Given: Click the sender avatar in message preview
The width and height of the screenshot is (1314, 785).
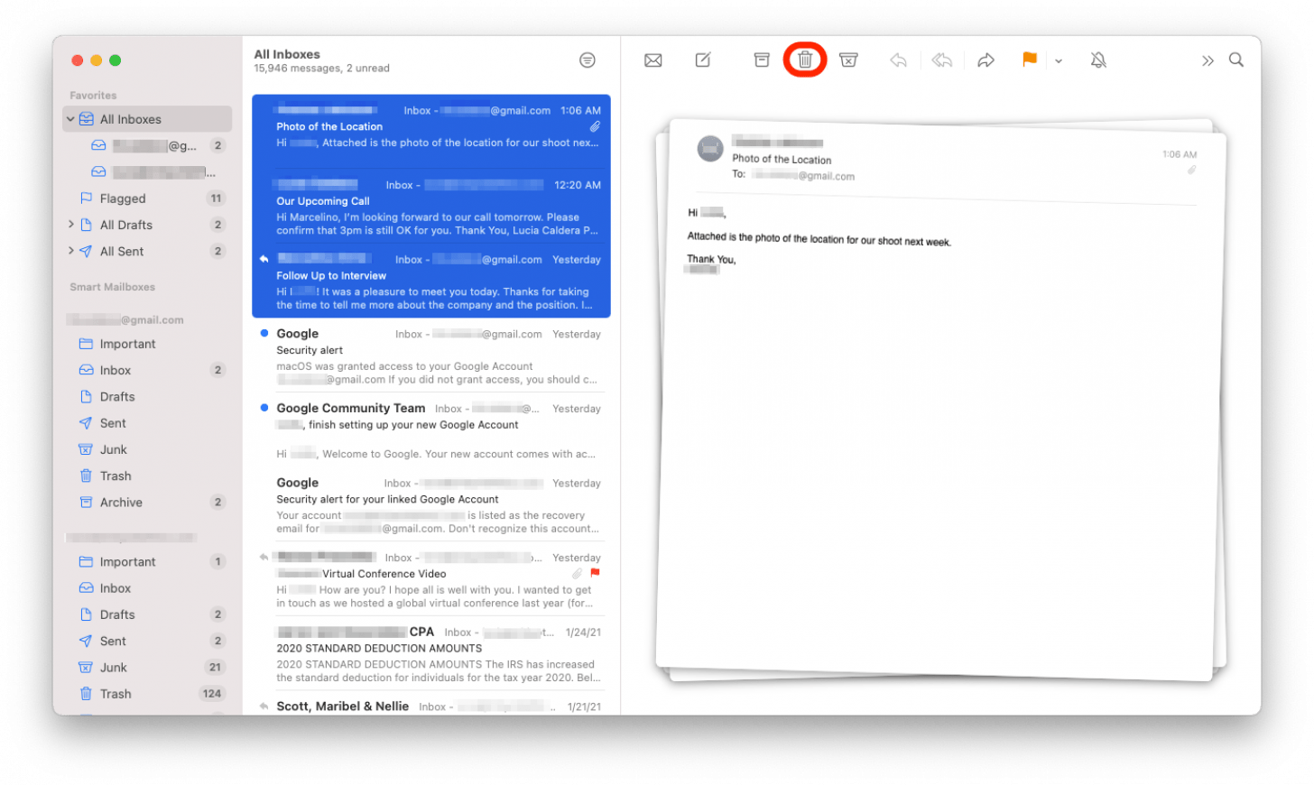Looking at the screenshot, I should click(x=710, y=148).
